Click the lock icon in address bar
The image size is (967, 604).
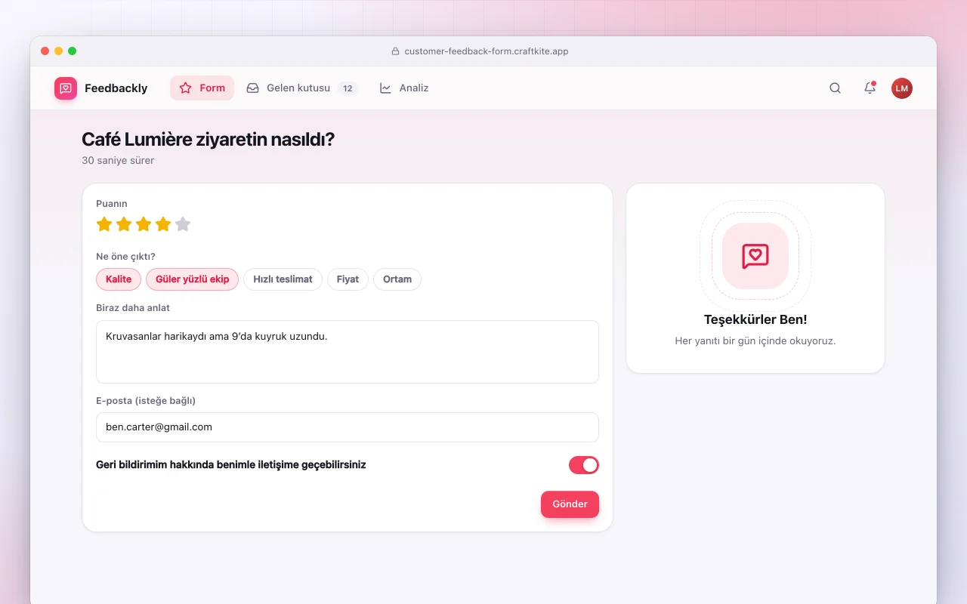click(x=395, y=51)
